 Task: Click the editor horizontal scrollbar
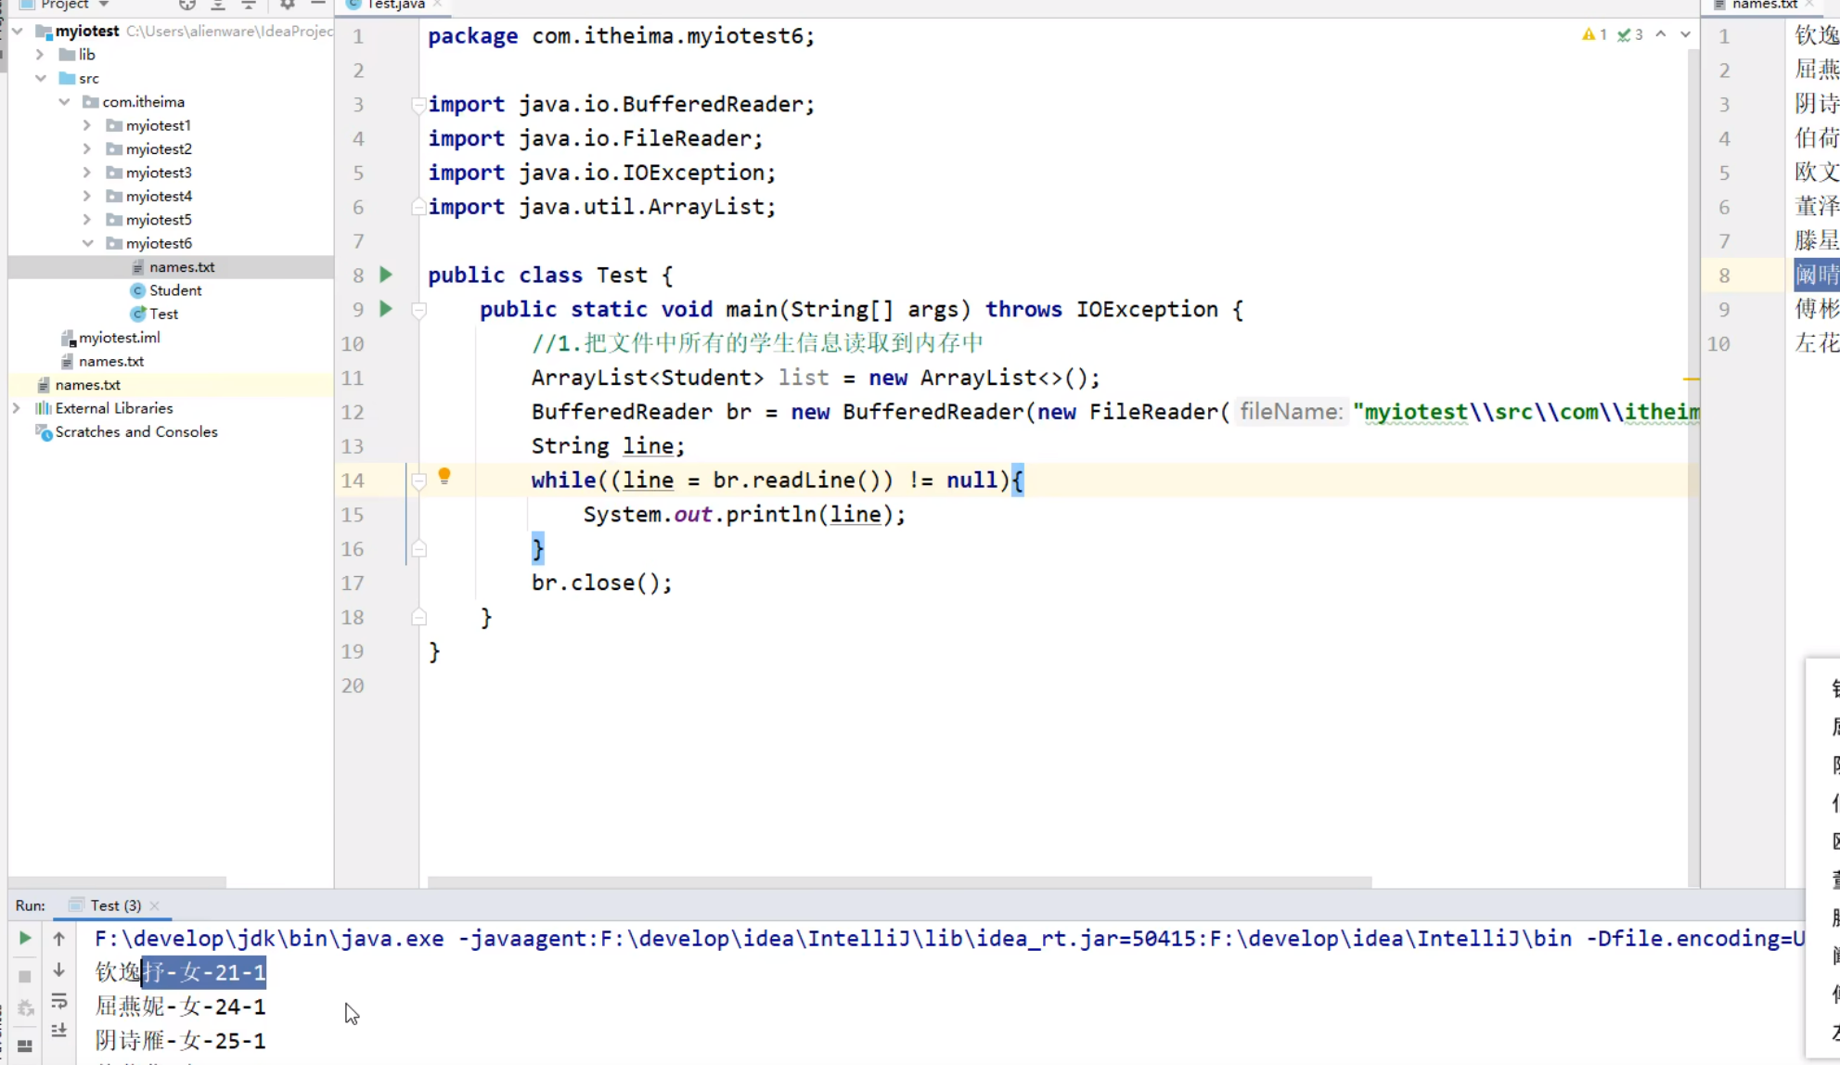pos(898,882)
